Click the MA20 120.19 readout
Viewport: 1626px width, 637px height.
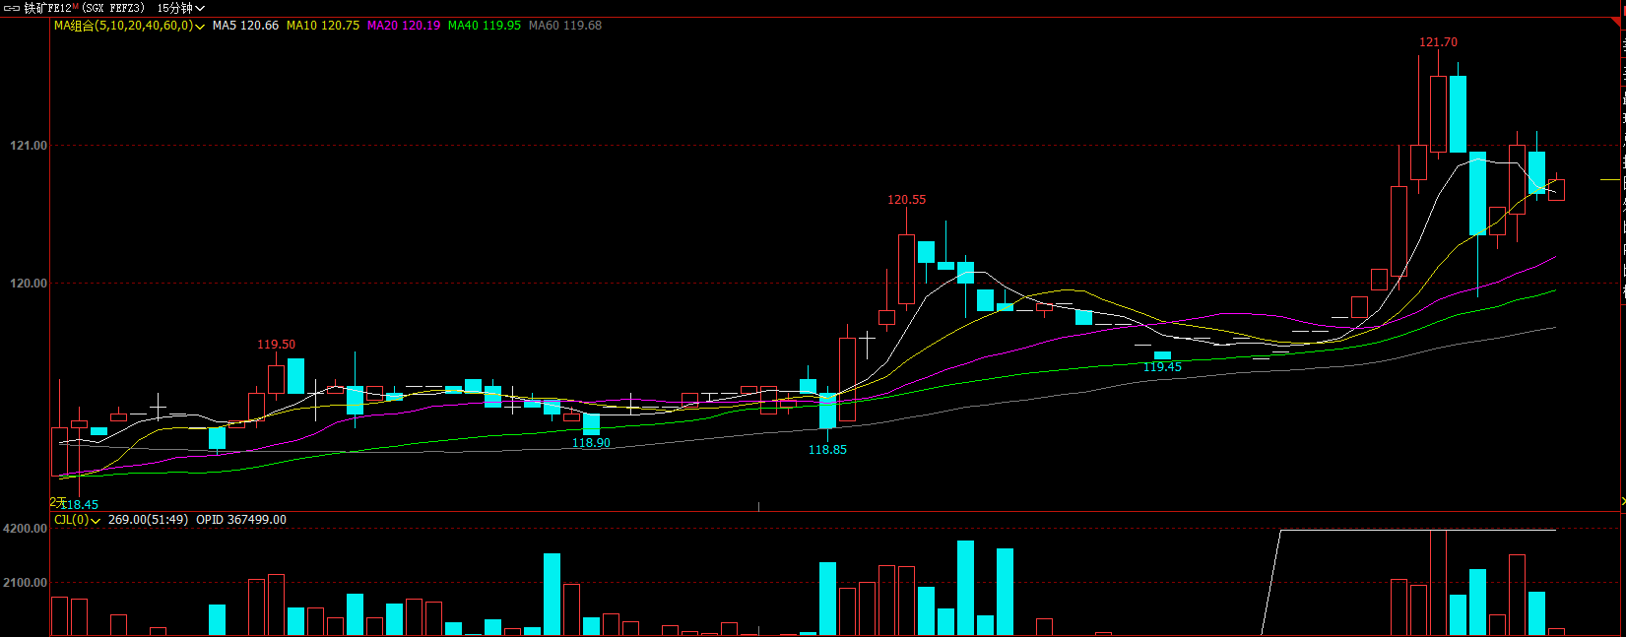(404, 26)
